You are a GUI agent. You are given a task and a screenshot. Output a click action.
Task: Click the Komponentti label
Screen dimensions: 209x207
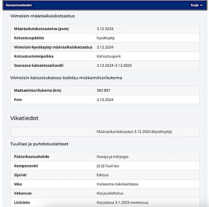[x=26, y=166]
